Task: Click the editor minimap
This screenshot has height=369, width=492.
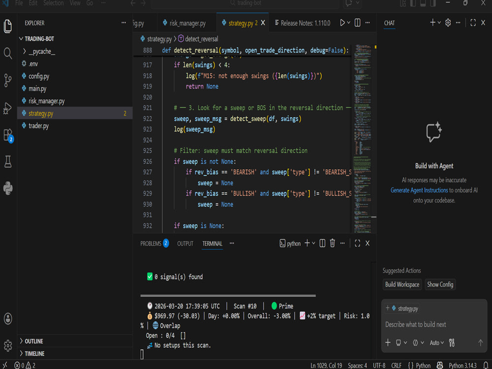Action: [x=363, y=138]
